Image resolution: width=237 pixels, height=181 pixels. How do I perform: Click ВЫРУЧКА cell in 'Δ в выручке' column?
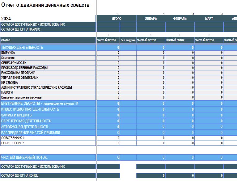click(128, 53)
